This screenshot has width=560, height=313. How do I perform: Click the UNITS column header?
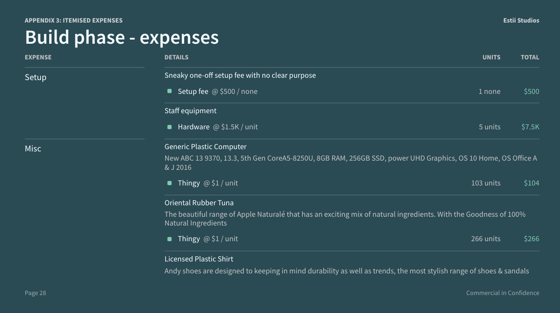(x=491, y=58)
